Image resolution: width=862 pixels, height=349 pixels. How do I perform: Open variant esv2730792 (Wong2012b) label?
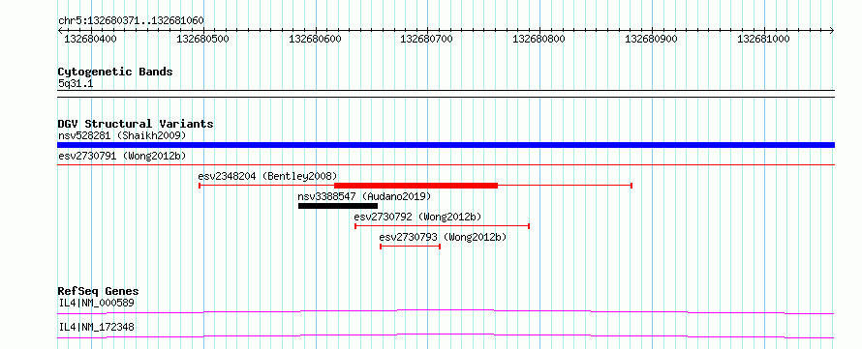pos(417,217)
